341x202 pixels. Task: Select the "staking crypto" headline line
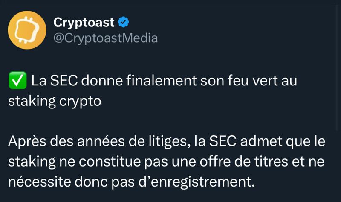pos(55,102)
